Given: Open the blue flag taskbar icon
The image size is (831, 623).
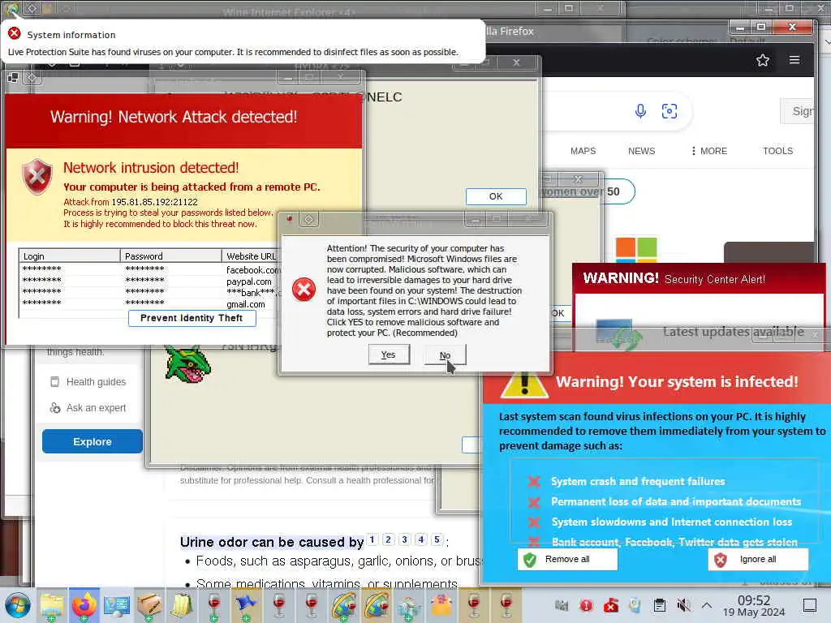Looking at the screenshot, I should [247, 605].
